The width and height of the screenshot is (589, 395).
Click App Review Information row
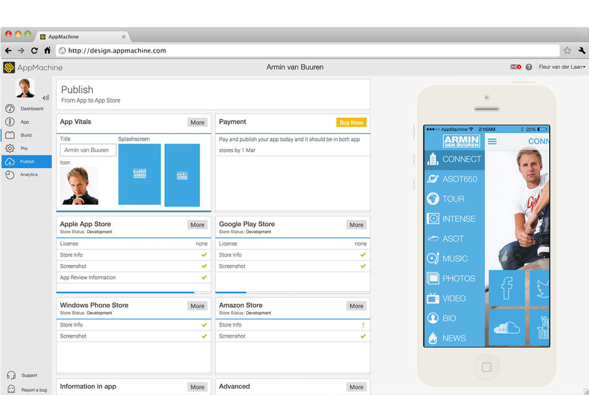134,277
